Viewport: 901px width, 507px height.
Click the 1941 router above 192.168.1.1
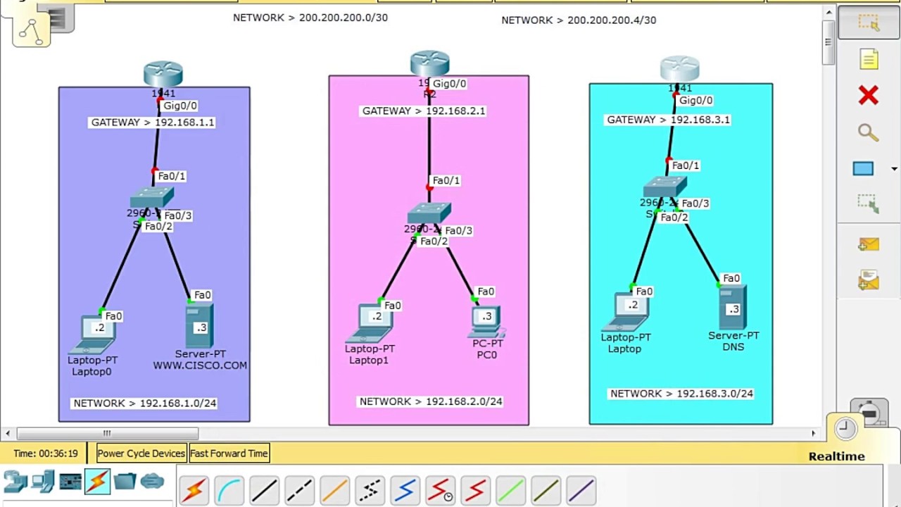coord(163,74)
